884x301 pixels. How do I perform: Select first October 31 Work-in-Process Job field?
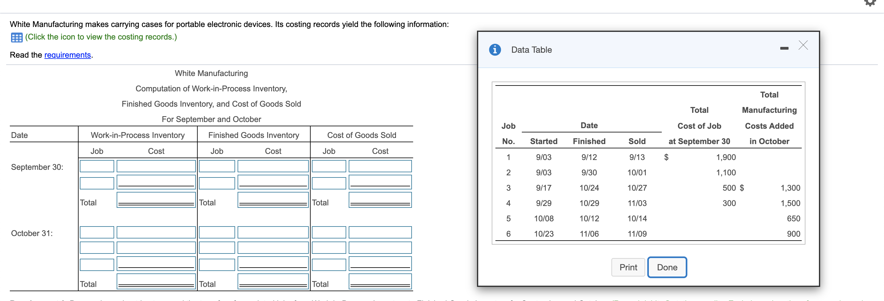97,232
